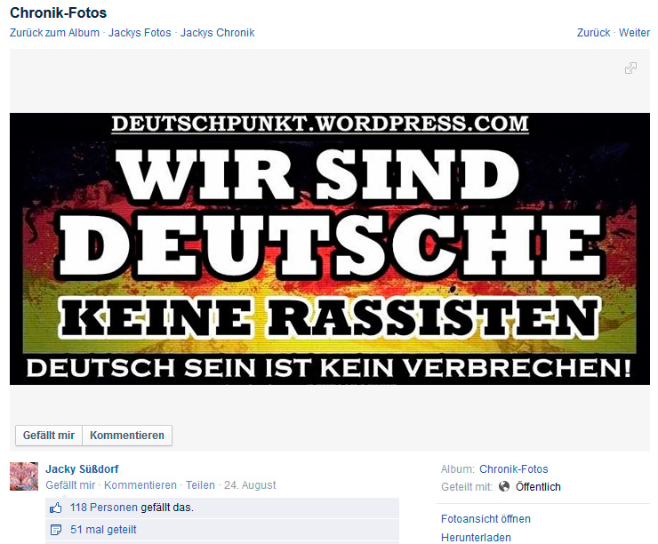658x544 pixels.
Task: Click 'Fotoansicht öffnen' link
Action: pos(485,519)
